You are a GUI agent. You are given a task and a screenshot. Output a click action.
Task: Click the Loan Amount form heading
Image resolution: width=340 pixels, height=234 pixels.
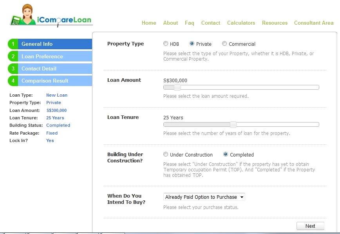[x=124, y=80]
